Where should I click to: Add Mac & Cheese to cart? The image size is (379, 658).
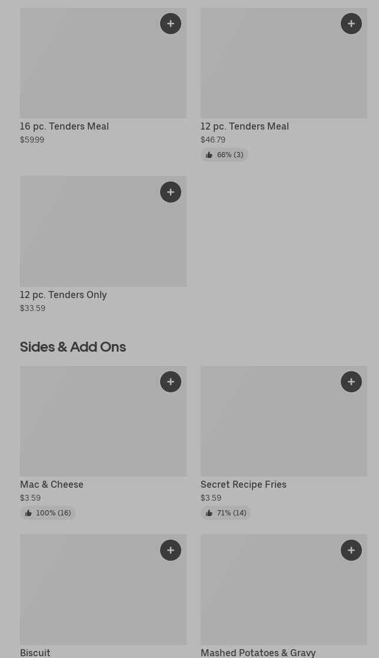coord(171,382)
